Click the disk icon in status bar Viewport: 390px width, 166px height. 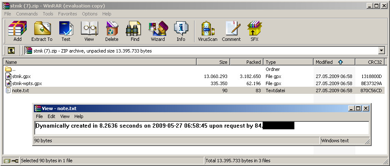pos(7,161)
